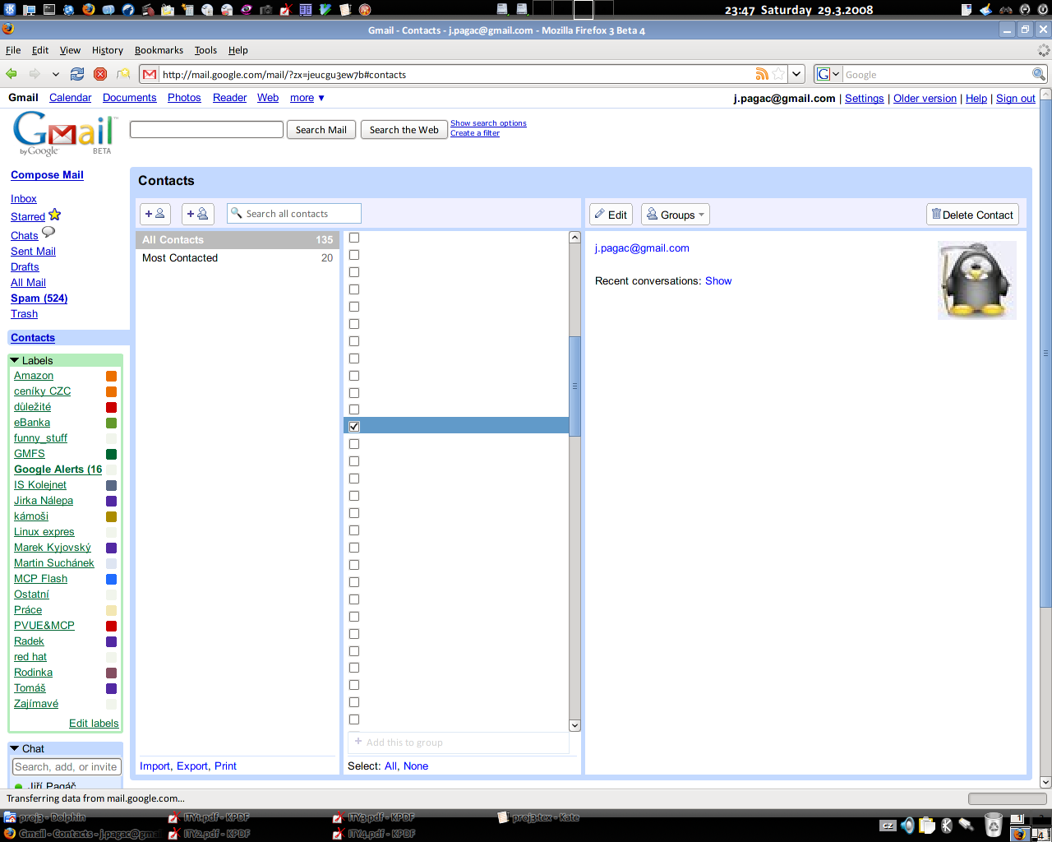Image resolution: width=1052 pixels, height=842 pixels.
Task: Click the MCP Flash label's blue color swatch
Action: [112, 580]
